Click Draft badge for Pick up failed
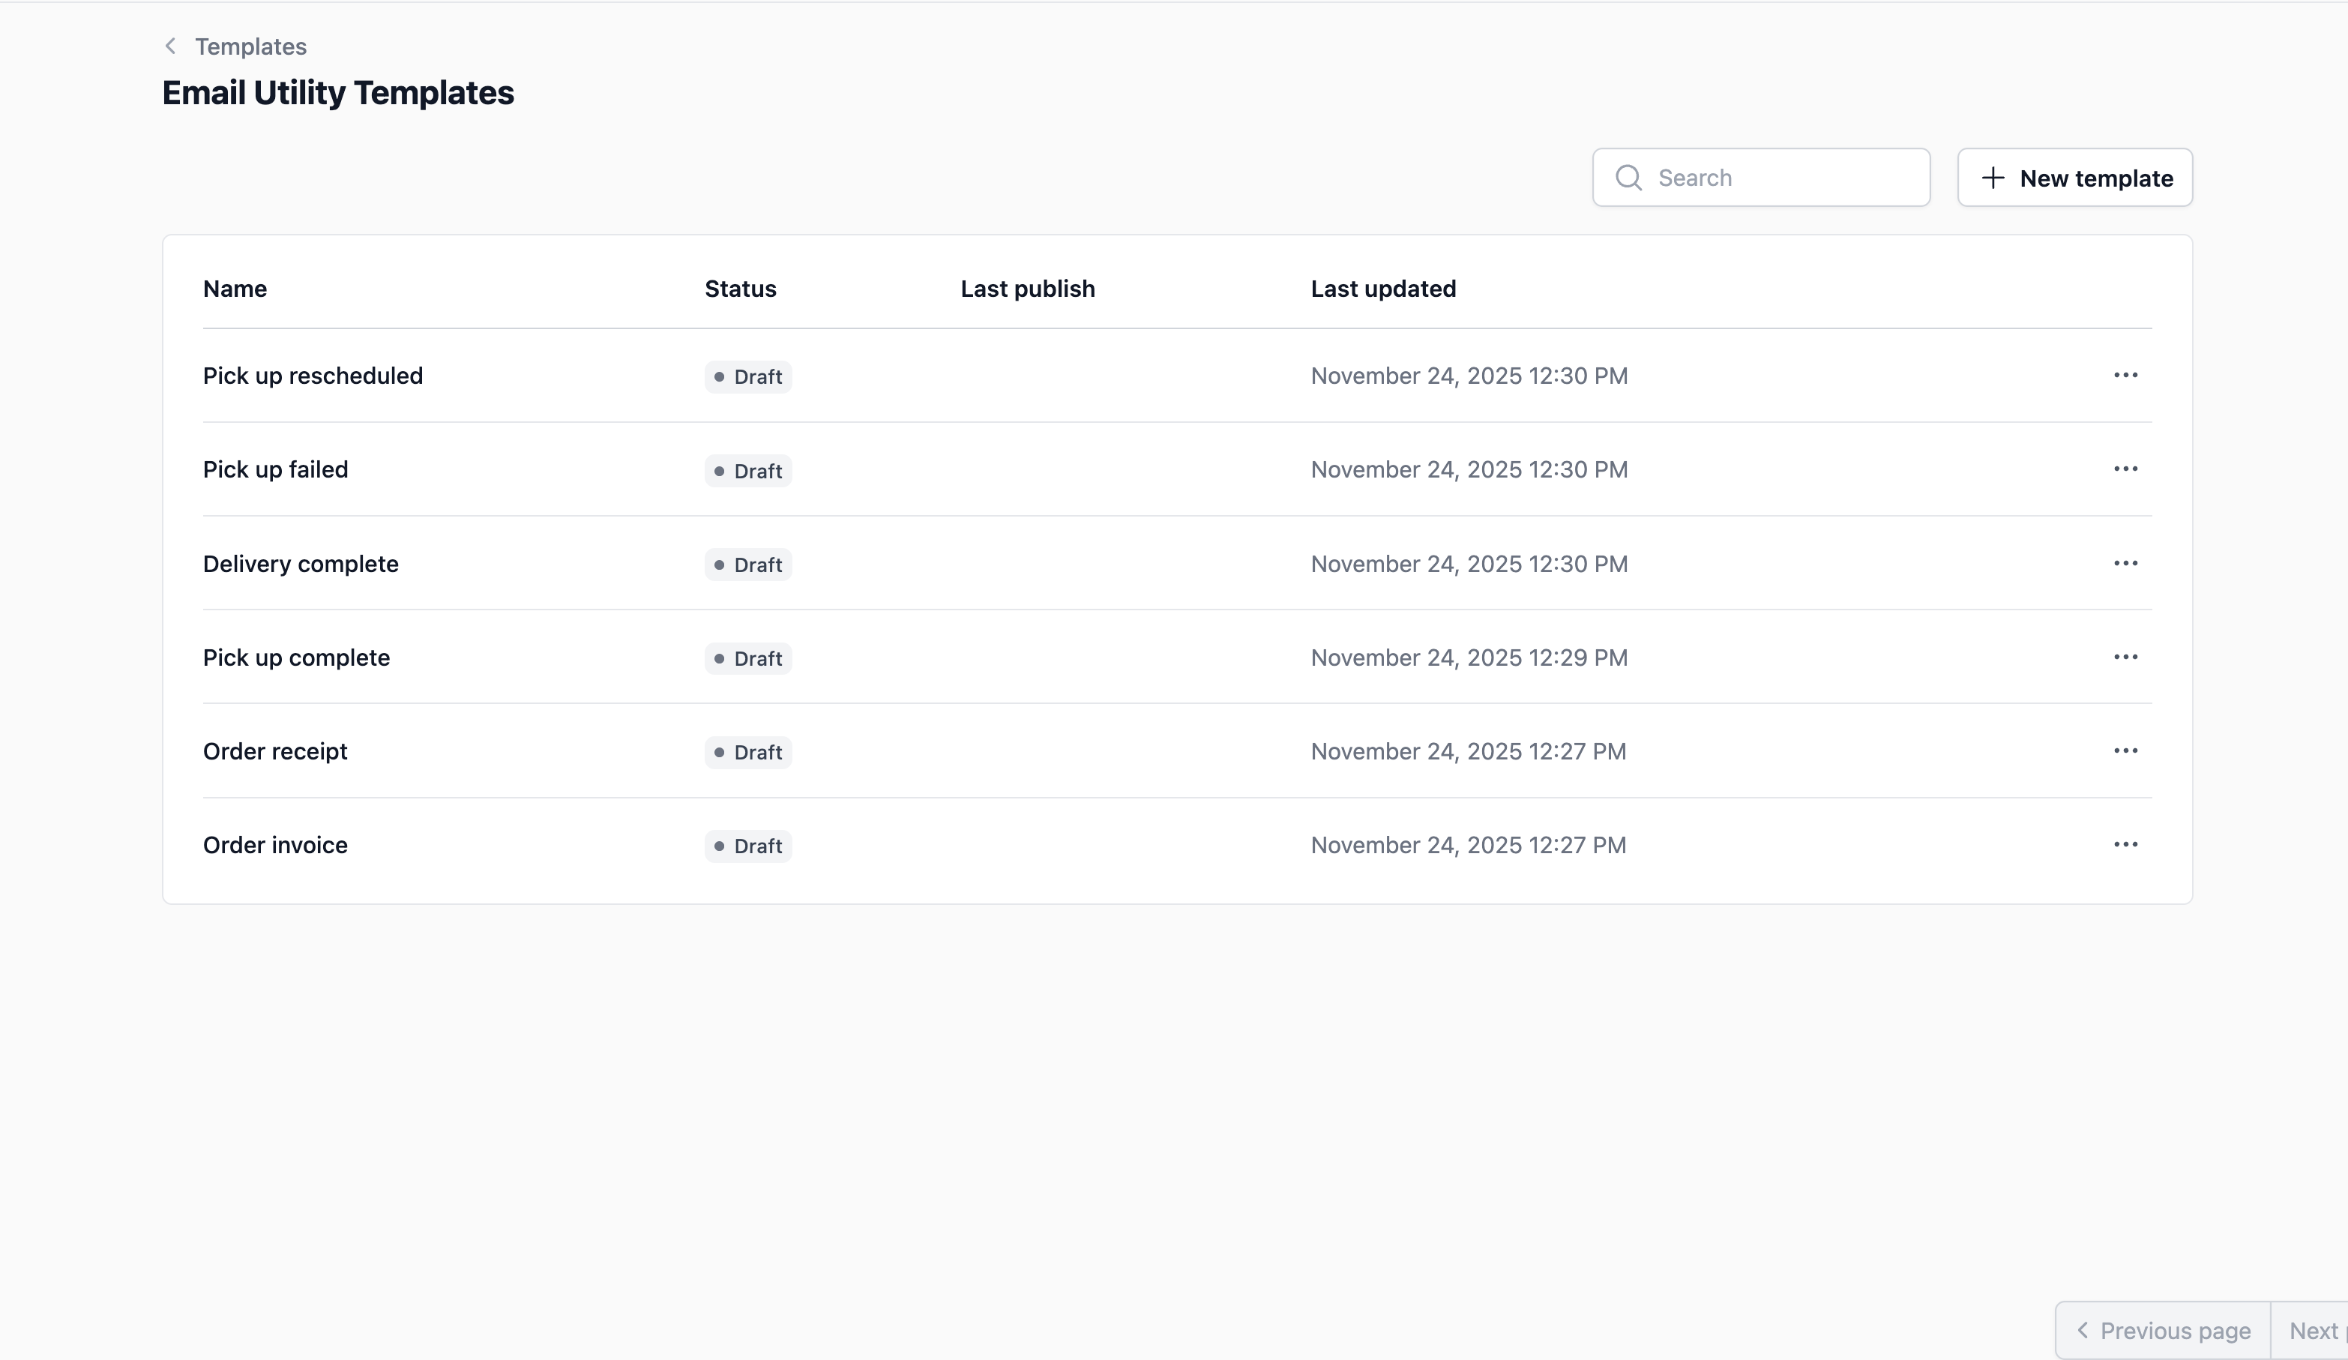The width and height of the screenshot is (2348, 1360). (748, 470)
